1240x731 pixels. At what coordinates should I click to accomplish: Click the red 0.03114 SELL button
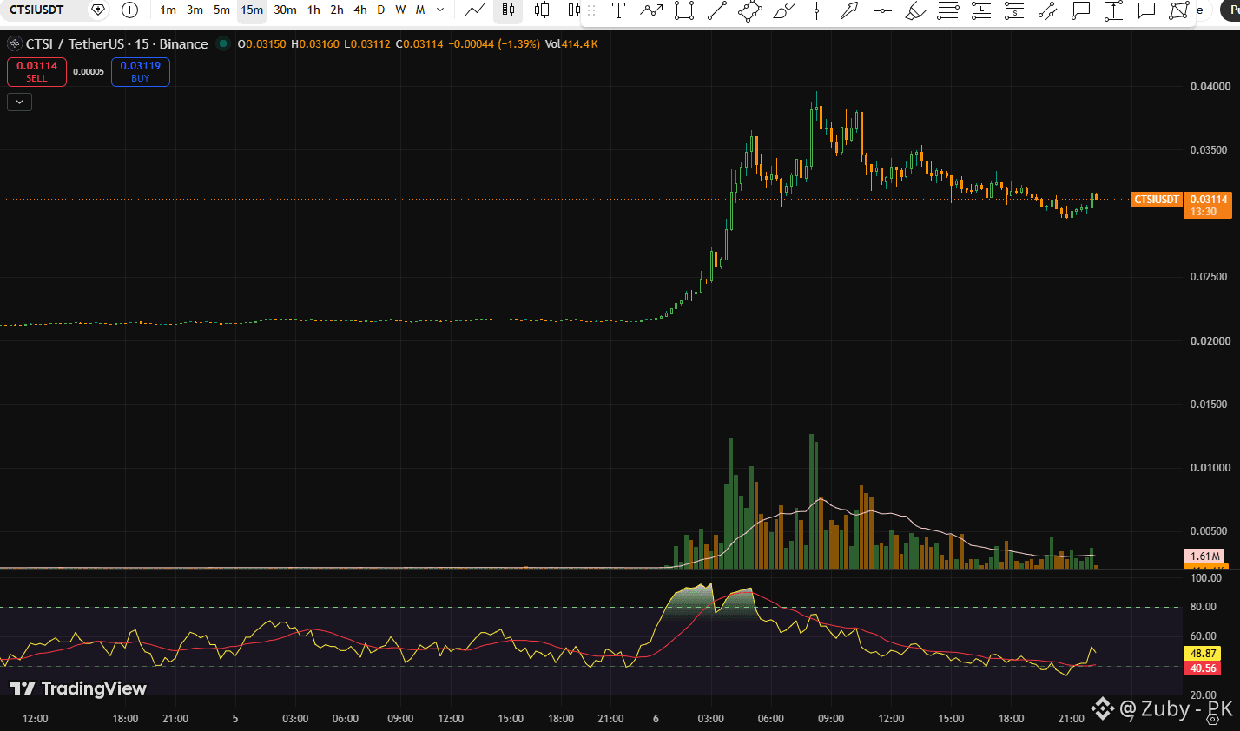(36, 72)
